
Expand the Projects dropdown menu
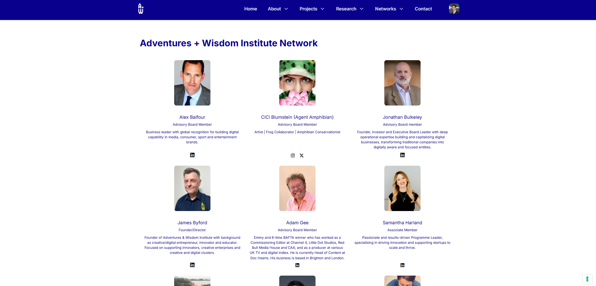click(x=312, y=9)
